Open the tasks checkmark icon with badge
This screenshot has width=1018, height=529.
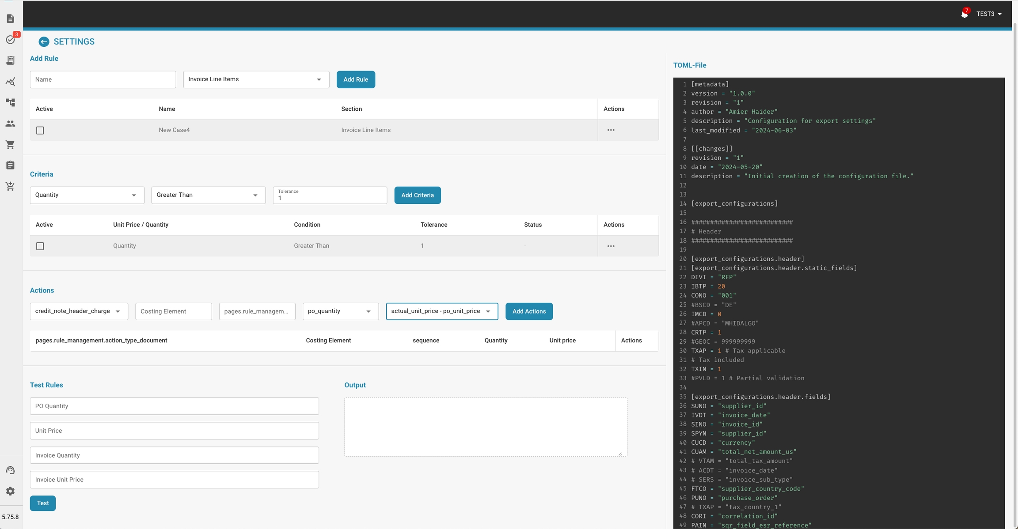(11, 40)
